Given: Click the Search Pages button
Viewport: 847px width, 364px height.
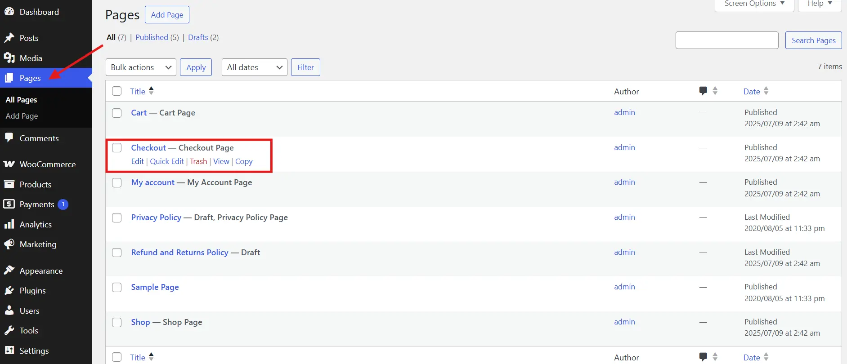Looking at the screenshot, I should [x=814, y=40].
